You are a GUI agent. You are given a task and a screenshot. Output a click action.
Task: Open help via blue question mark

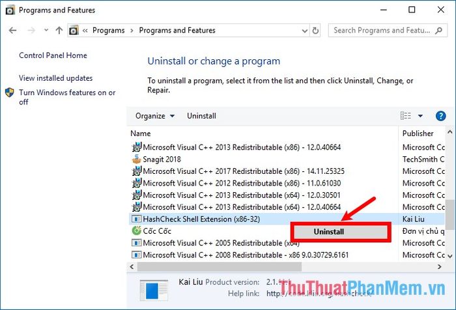(440, 116)
